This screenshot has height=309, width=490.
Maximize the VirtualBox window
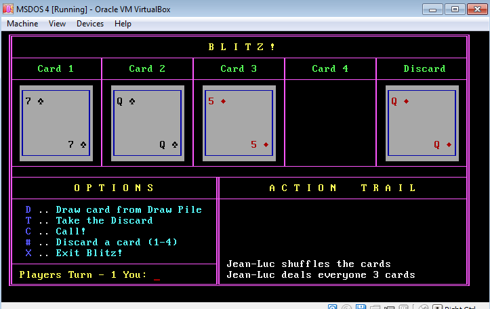455,9
